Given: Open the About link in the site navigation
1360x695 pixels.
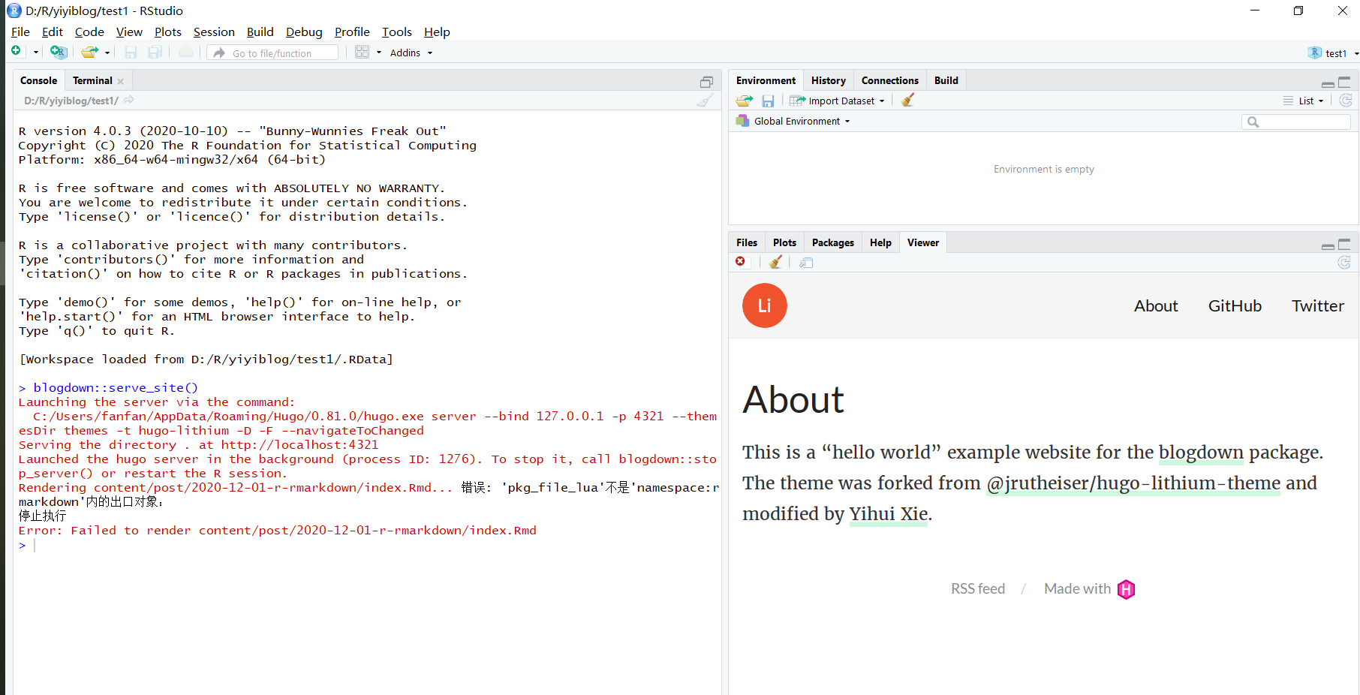Looking at the screenshot, I should click(x=1156, y=305).
